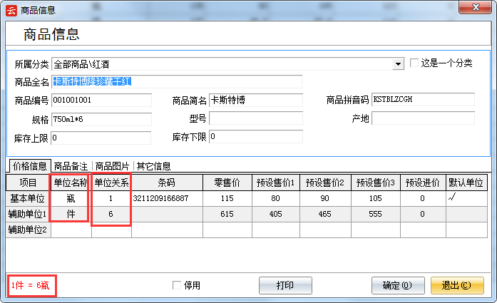Click the 商品拼音码 input field
The image size is (497, 303).
pyautogui.click(x=422, y=100)
